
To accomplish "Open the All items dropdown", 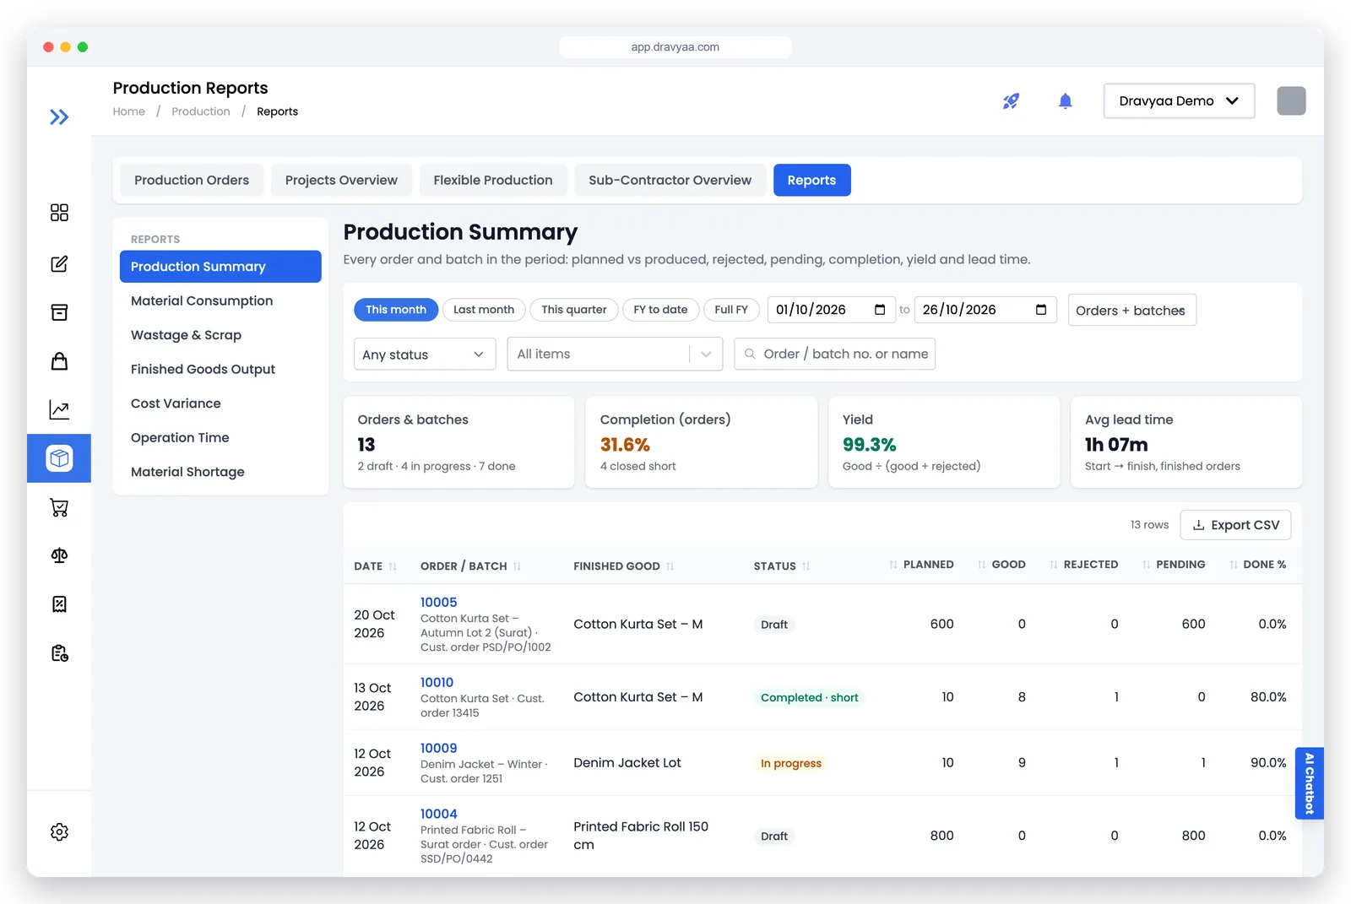I will tap(615, 355).
